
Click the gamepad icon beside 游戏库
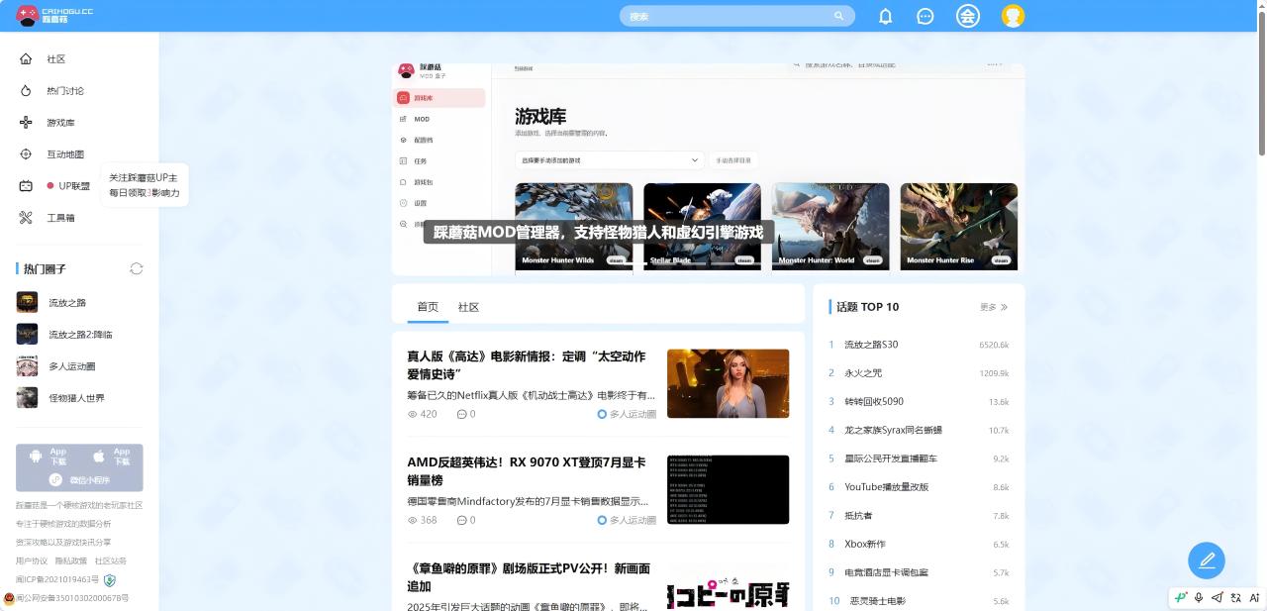pos(26,123)
